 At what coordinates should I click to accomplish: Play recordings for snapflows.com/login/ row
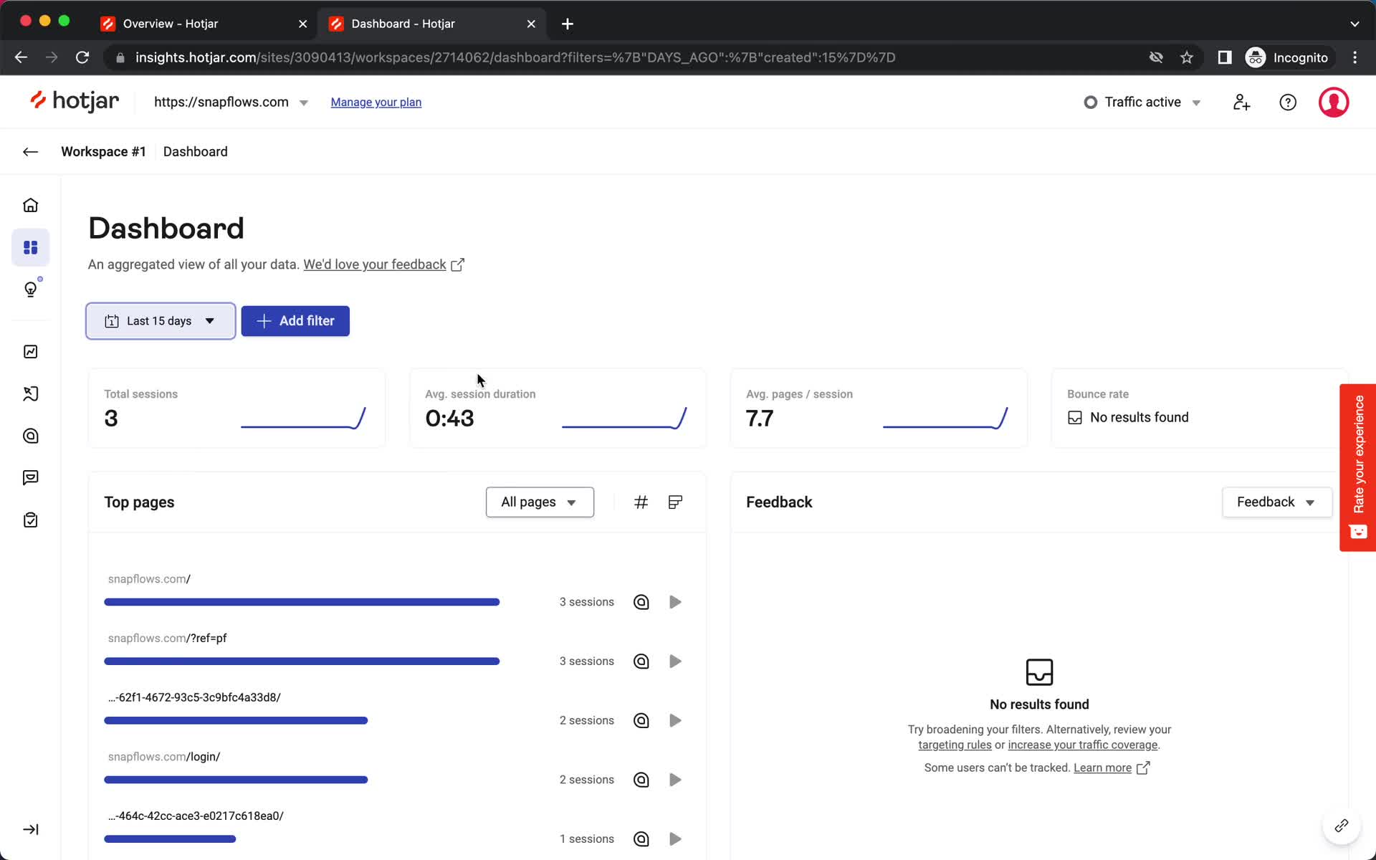click(674, 780)
